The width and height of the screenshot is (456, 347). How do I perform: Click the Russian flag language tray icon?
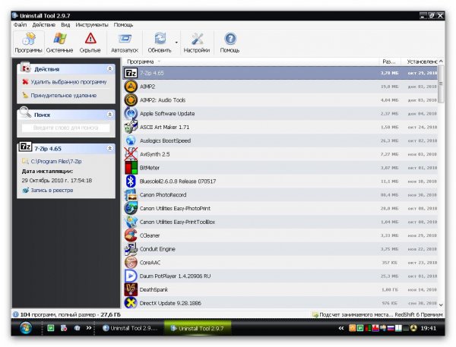coord(391,328)
